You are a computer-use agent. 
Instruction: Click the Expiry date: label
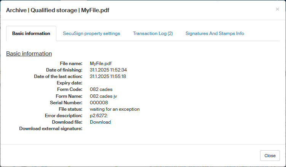pyautogui.click(x=69, y=83)
